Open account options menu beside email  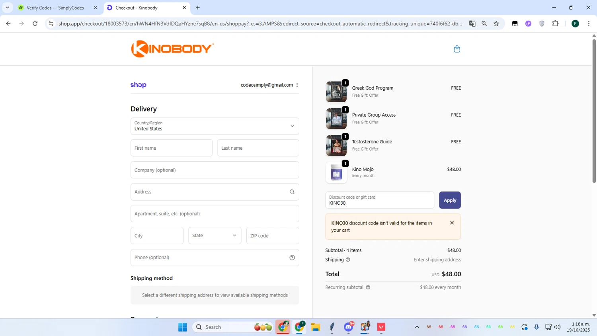(297, 85)
